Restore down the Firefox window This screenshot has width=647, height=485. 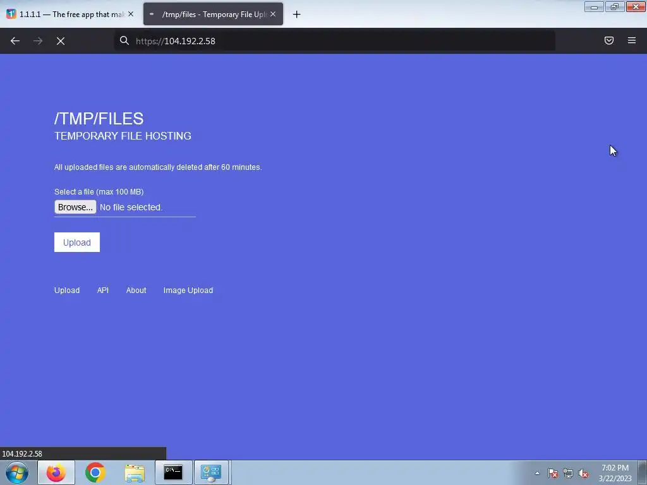tap(615, 6)
